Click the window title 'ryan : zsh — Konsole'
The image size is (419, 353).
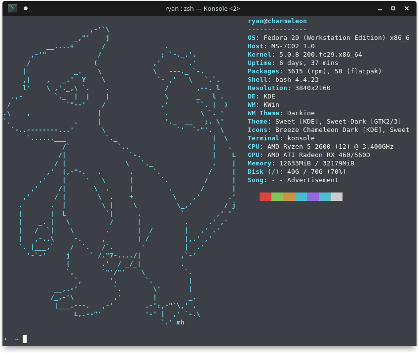[202, 8]
